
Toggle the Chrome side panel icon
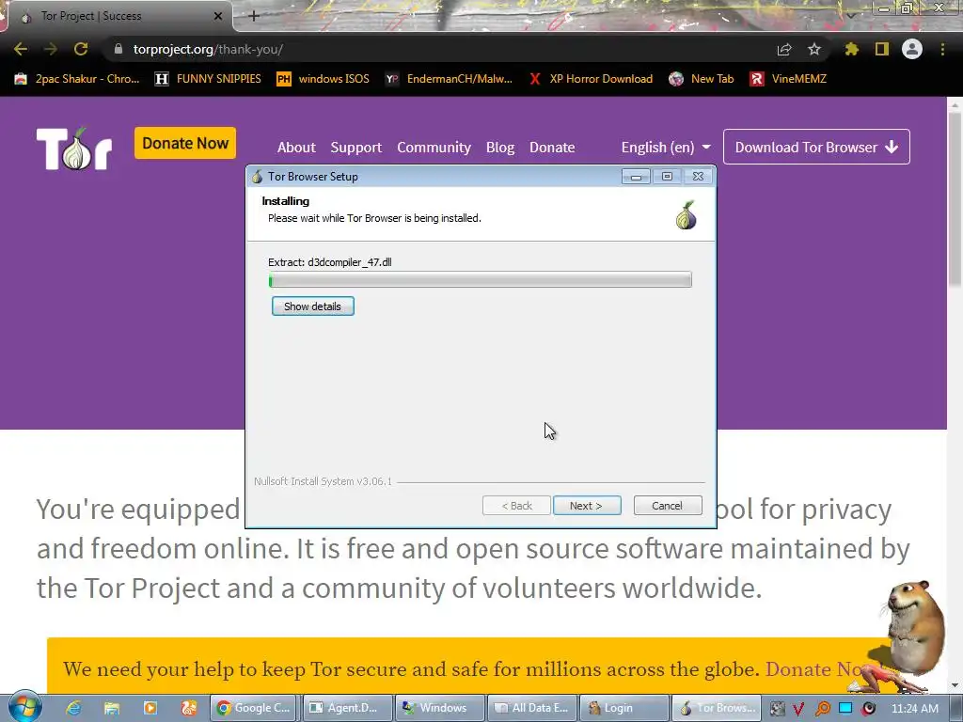point(882,49)
